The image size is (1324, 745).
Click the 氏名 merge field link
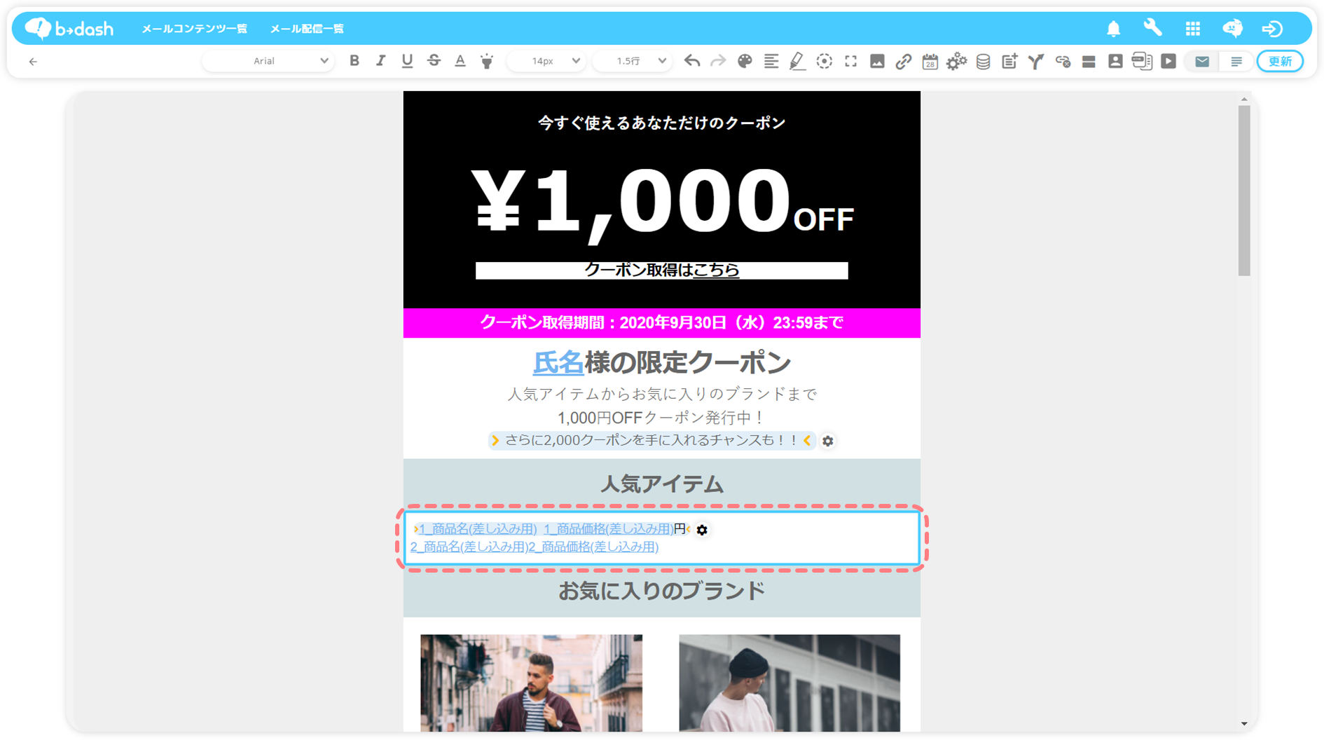click(x=558, y=363)
